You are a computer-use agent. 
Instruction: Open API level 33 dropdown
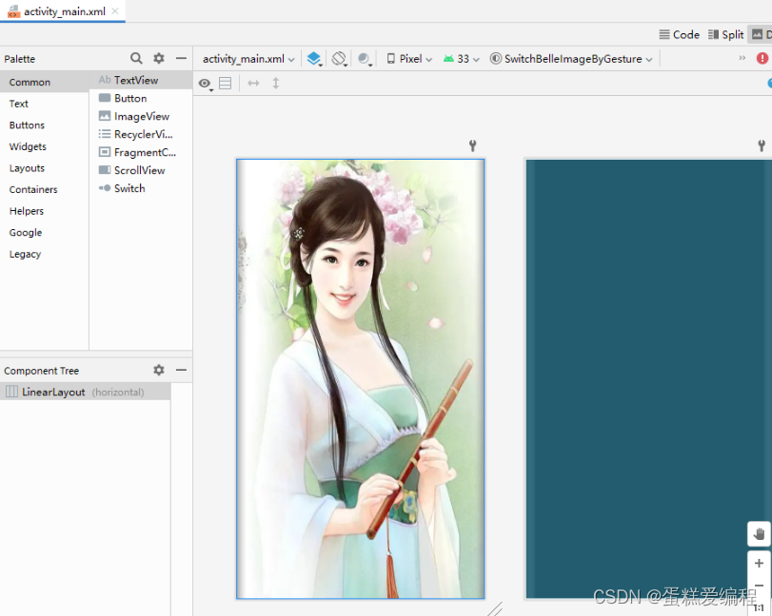pos(462,59)
